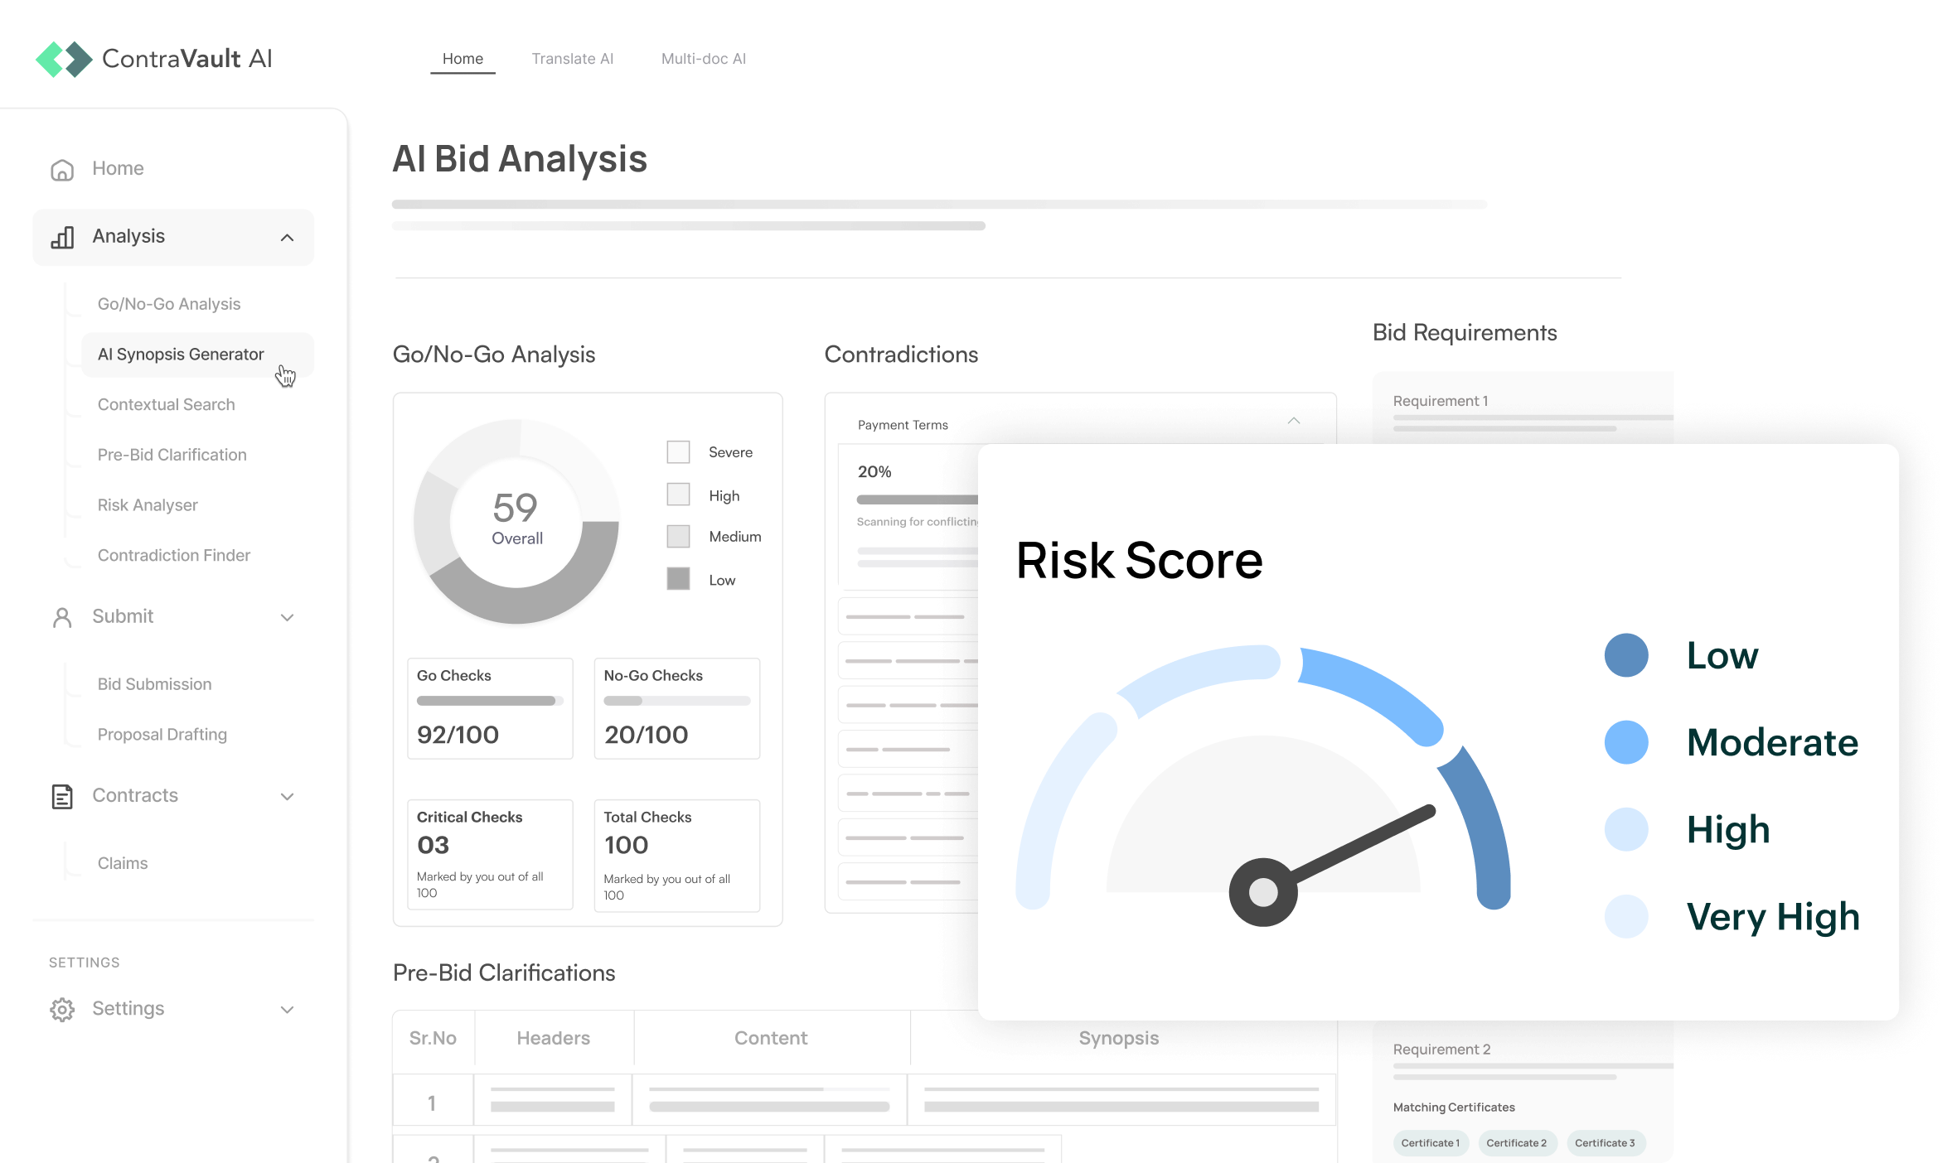The height and width of the screenshot is (1163, 1952).
Task: Expand the Contracts section chevron
Action: [287, 797]
